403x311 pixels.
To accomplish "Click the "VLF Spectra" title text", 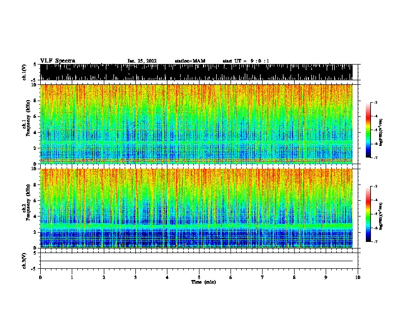I will pos(57,61).
